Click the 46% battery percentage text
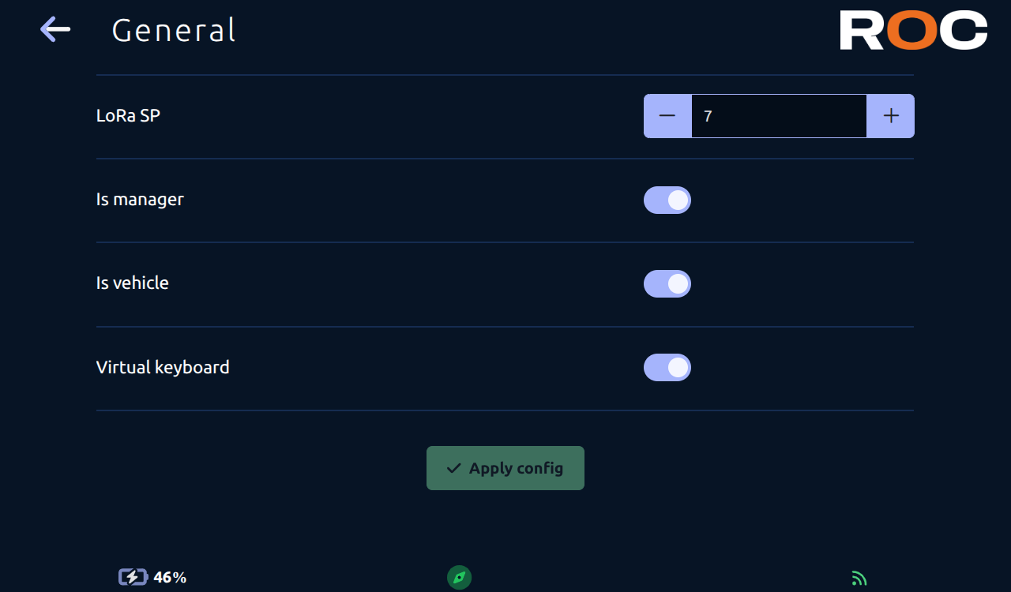The height and width of the screenshot is (592, 1011). click(x=170, y=577)
